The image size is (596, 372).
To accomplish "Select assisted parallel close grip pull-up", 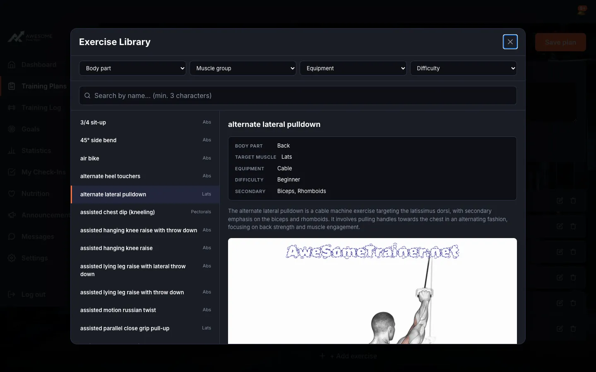I will pos(145,328).
